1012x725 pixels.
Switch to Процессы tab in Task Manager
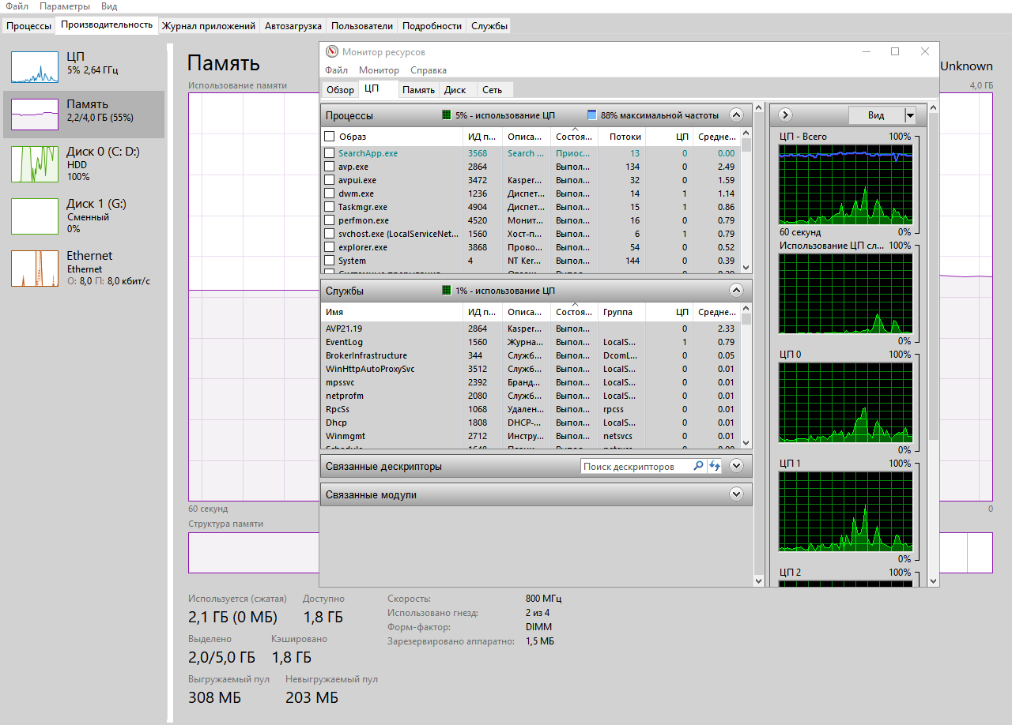[x=29, y=26]
